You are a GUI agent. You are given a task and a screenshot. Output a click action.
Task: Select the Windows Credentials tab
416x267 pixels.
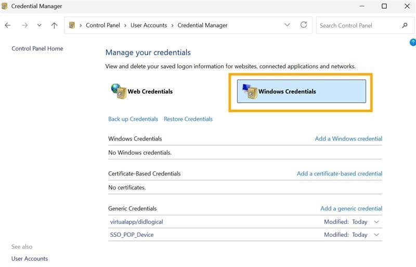click(x=287, y=91)
